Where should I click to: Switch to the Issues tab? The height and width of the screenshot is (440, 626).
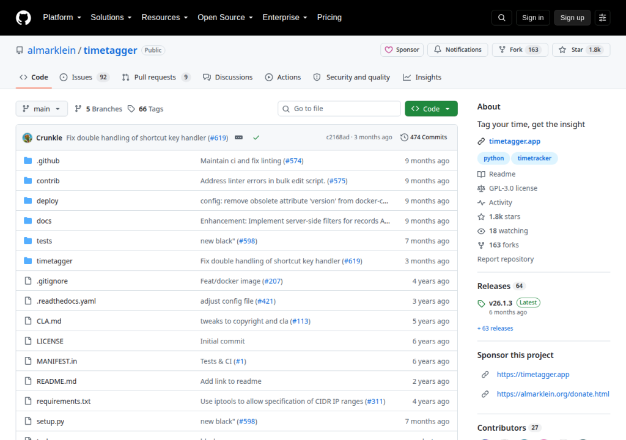(84, 77)
